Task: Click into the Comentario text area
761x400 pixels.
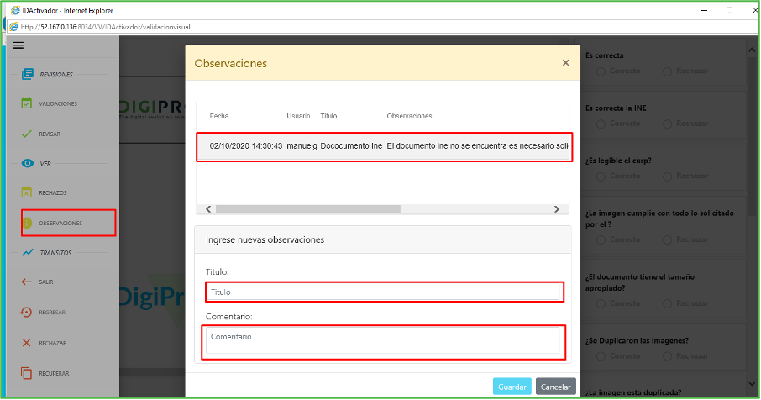Action: [x=382, y=340]
